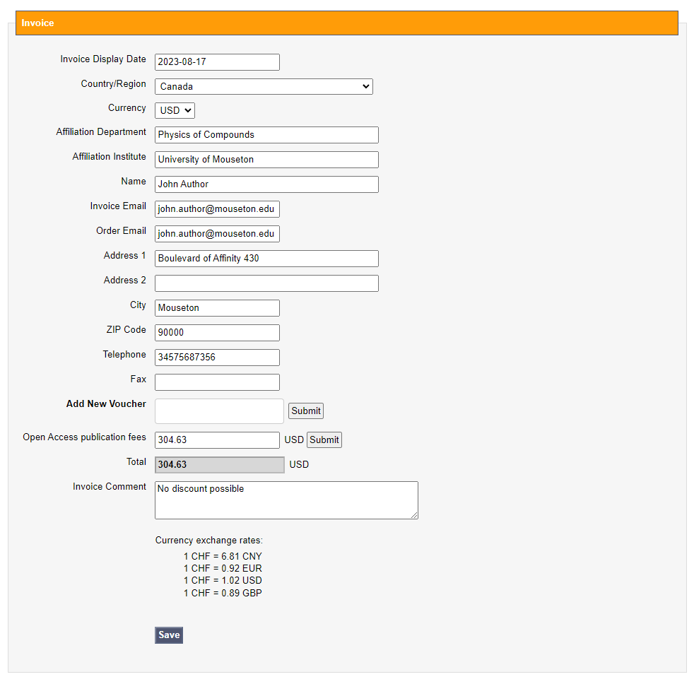694x684 pixels.
Task: Click the Affiliation Department text field
Action: 266,135
